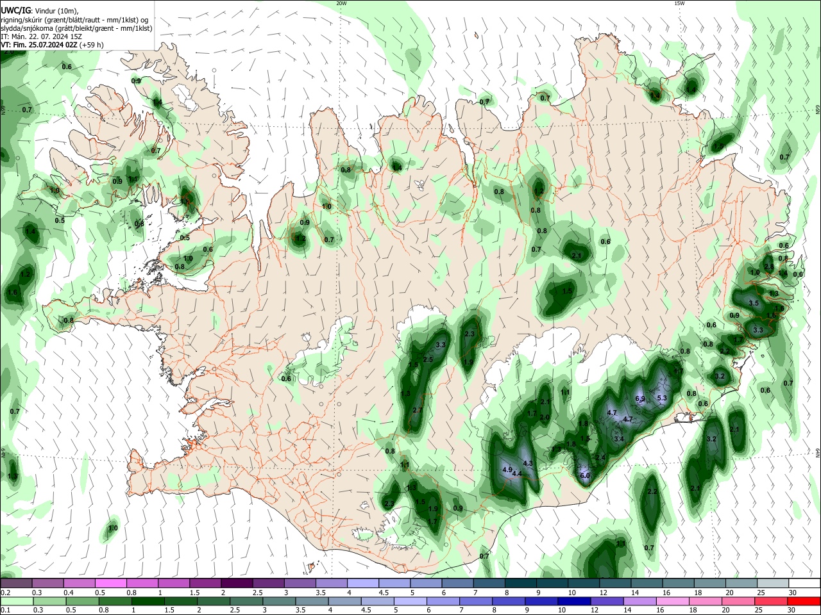
Task: Choose the dark teal swatch between 8 and 9, top row
Action: pyautogui.click(x=521, y=583)
